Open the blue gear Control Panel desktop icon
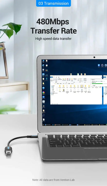Viewport: 107px width, 186px height. [x=43, y=74]
